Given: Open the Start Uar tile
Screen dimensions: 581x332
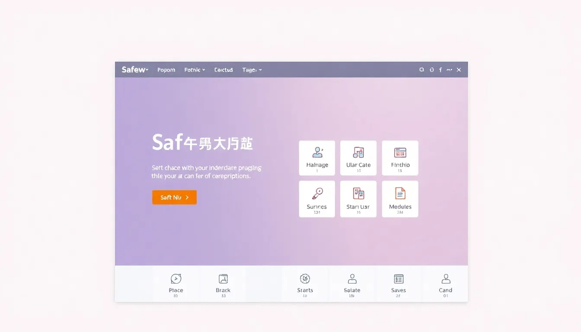Looking at the screenshot, I should (358, 194).
